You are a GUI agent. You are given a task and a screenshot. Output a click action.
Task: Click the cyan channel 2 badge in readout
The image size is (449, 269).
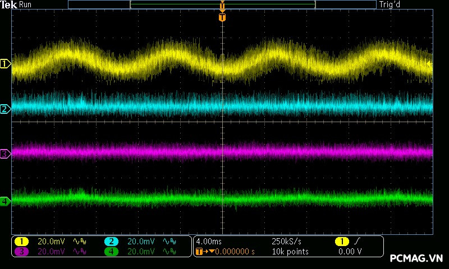pos(112,242)
